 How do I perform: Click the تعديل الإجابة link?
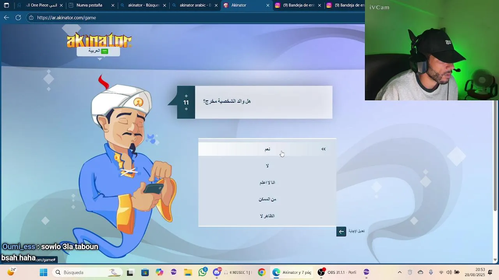click(356, 231)
